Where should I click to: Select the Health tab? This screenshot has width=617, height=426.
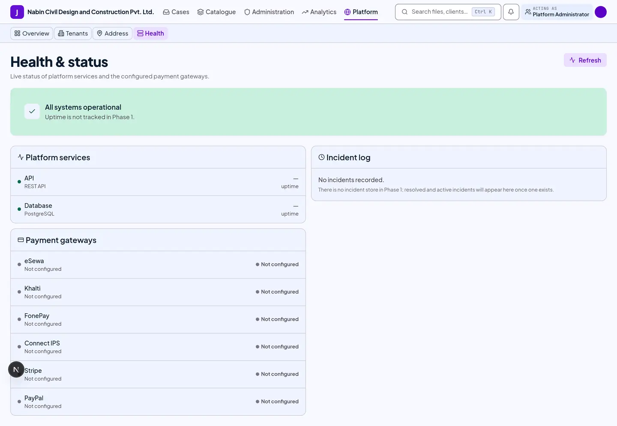(150, 33)
